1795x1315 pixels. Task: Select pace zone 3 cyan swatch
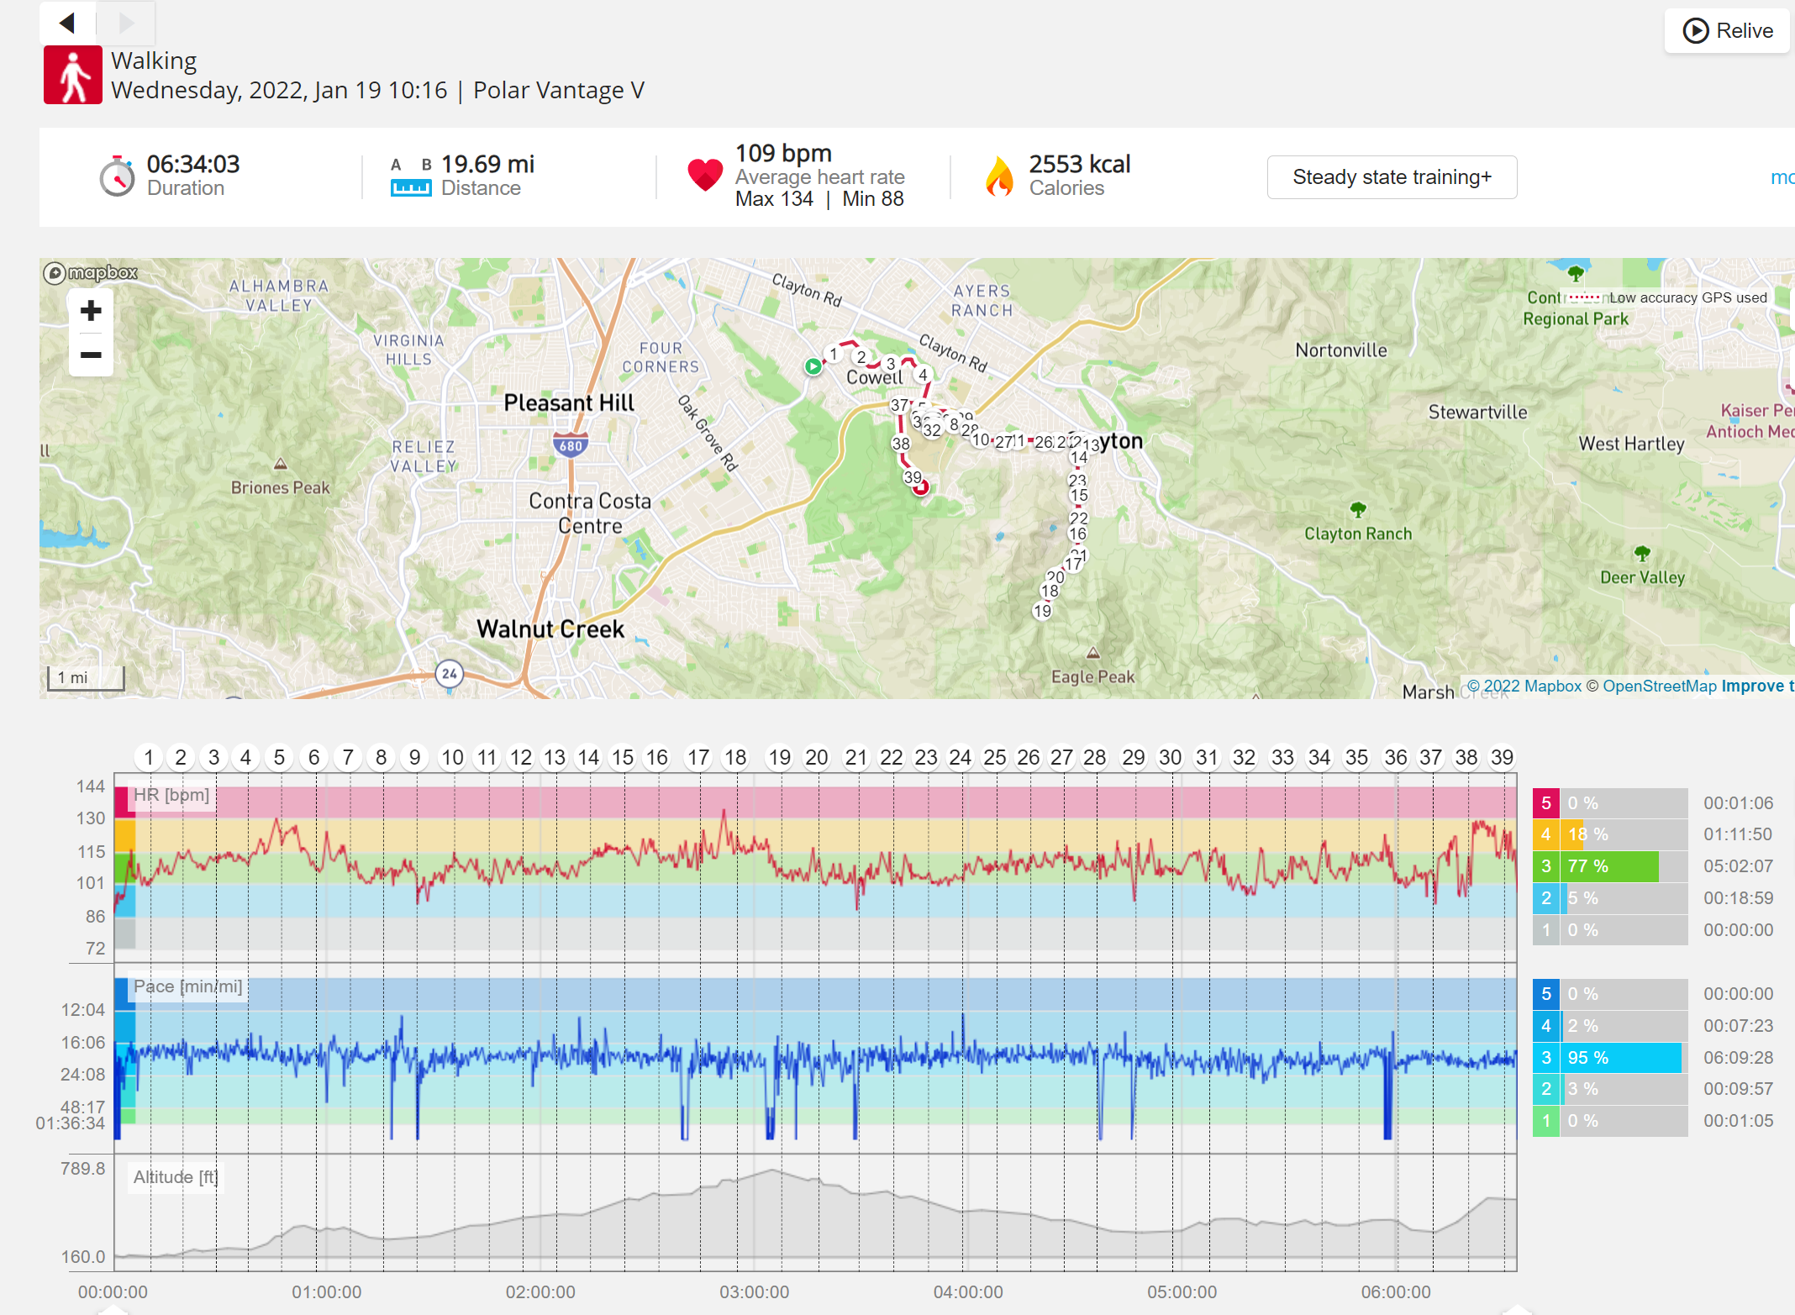(x=1546, y=1058)
